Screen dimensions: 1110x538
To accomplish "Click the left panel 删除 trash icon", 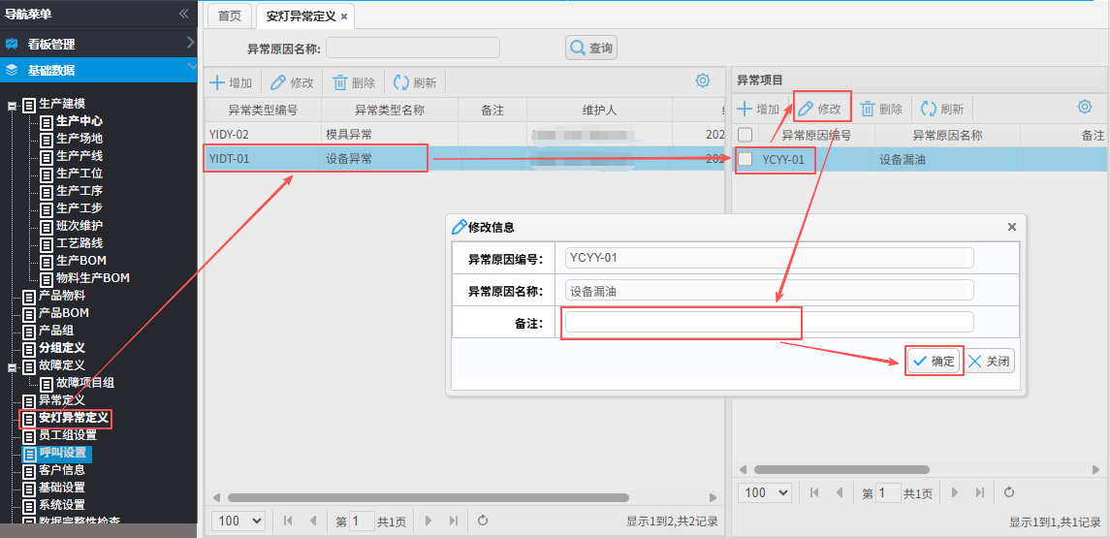I will pos(340,83).
